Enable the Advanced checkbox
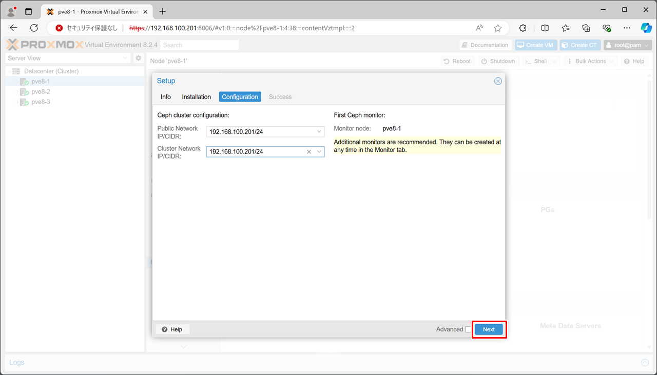657x375 pixels. [468, 329]
